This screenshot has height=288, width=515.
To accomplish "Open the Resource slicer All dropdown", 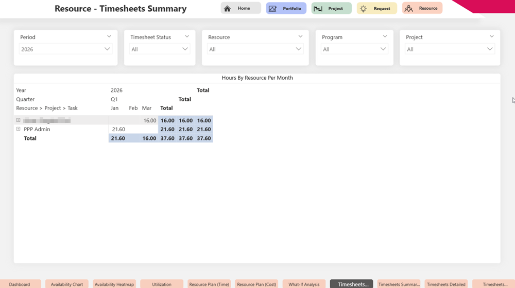I will 255,49.
